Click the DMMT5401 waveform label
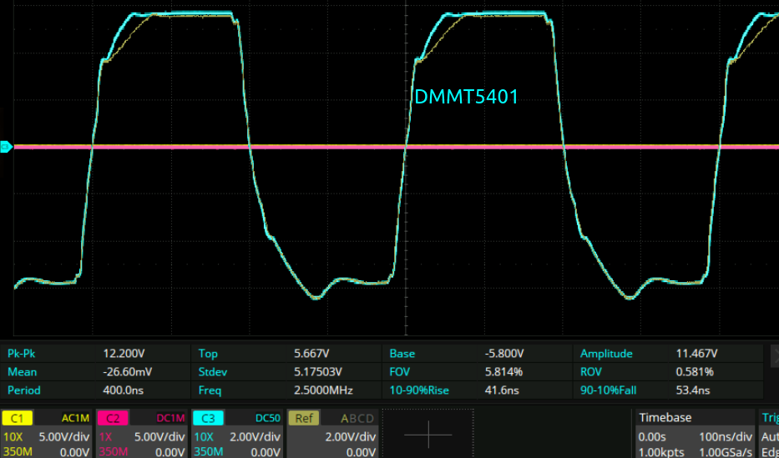Viewport: 779px width, 458px height. coord(466,97)
